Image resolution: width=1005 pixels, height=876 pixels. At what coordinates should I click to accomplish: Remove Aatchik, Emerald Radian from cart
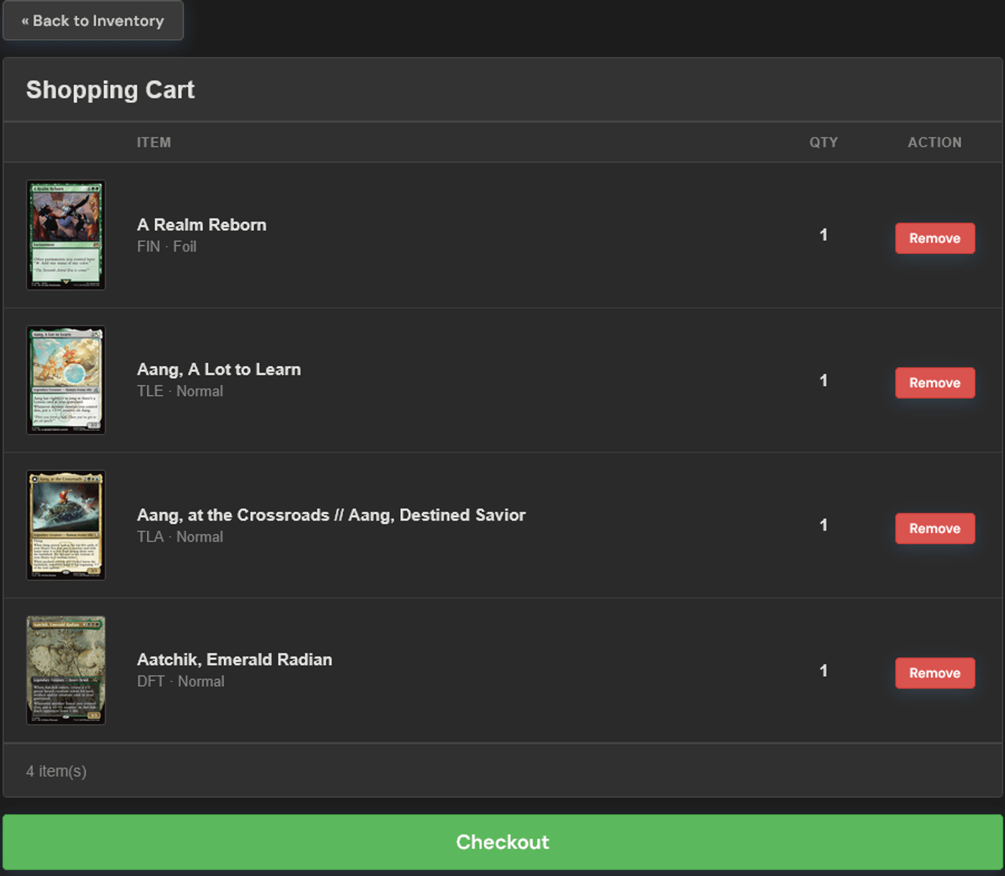pyautogui.click(x=935, y=673)
